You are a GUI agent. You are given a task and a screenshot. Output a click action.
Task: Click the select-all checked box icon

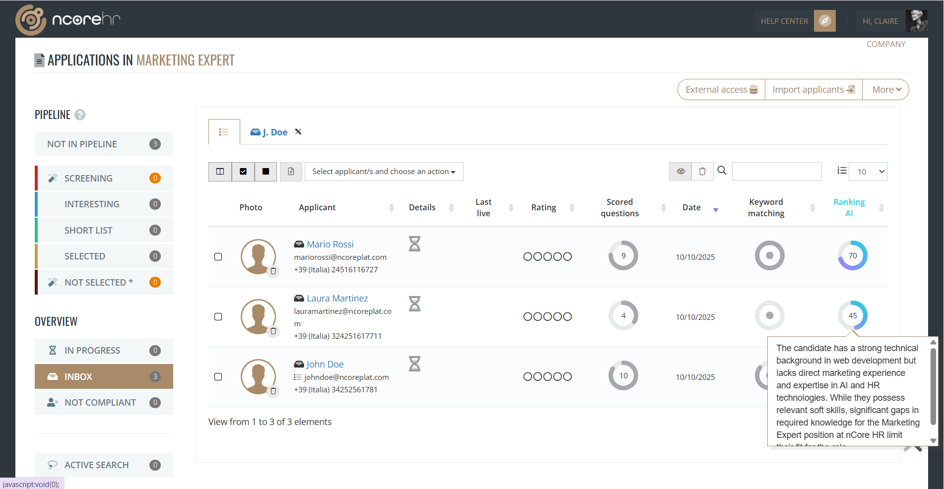click(x=243, y=172)
